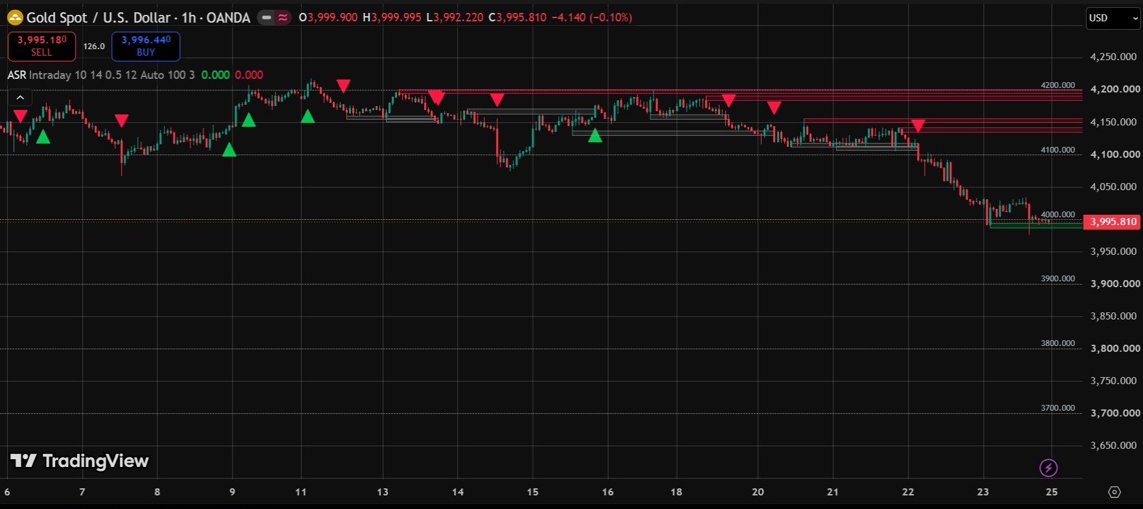
Task: Click the green 0.000 ASR value
Action: (x=216, y=75)
